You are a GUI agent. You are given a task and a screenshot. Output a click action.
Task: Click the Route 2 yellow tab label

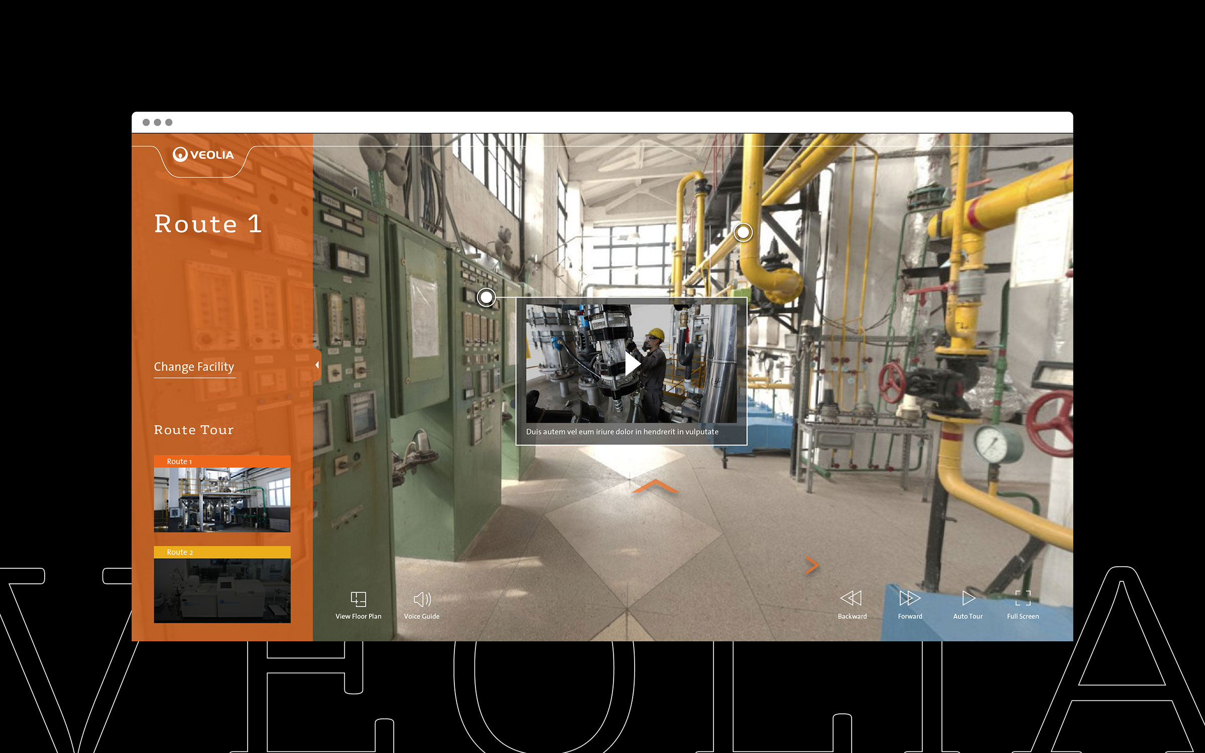tap(180, 552)
